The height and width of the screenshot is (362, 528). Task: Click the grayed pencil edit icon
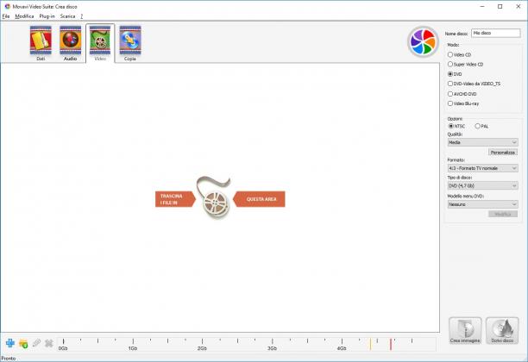pos(36,343)
